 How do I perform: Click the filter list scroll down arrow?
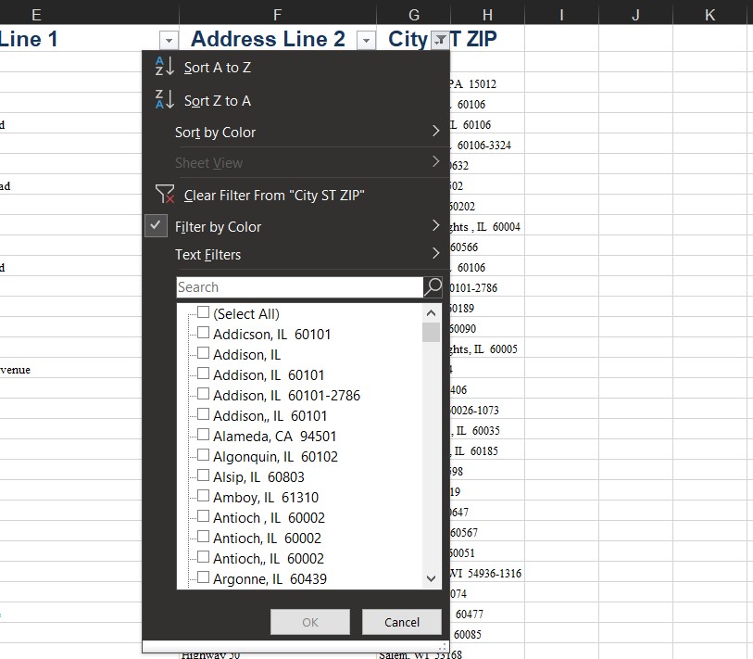(x=432, y=578)
